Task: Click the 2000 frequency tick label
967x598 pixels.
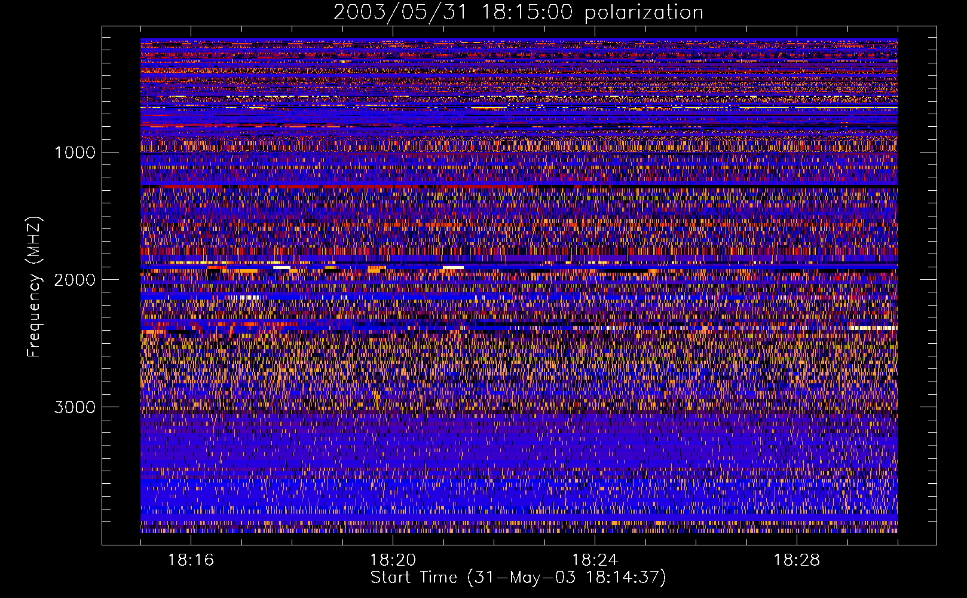Action: tap(75, 280)
